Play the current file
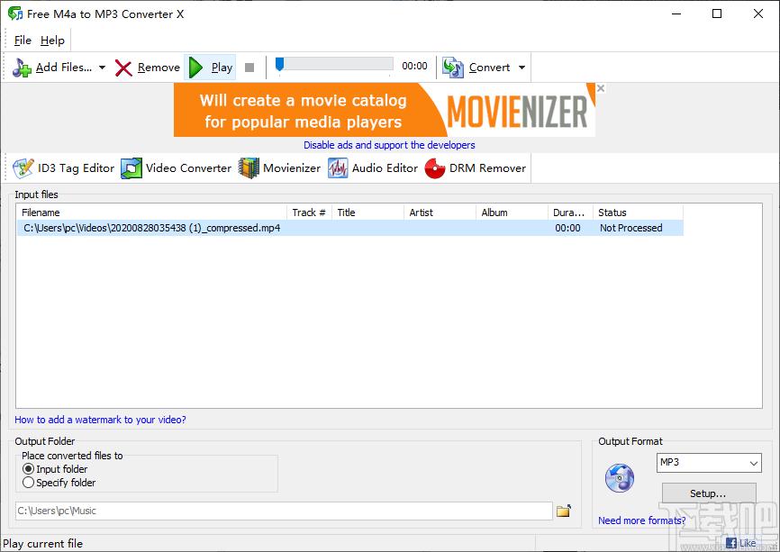This screenshot has width=780, height=552. [211, 68]
